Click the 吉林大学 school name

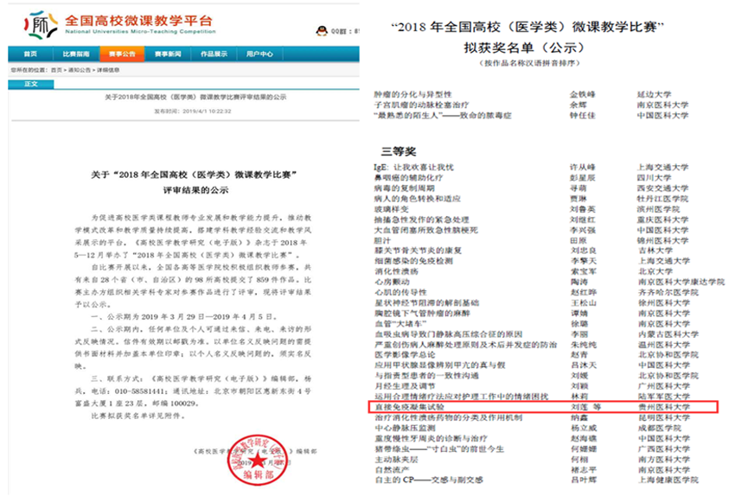point(655,251)
